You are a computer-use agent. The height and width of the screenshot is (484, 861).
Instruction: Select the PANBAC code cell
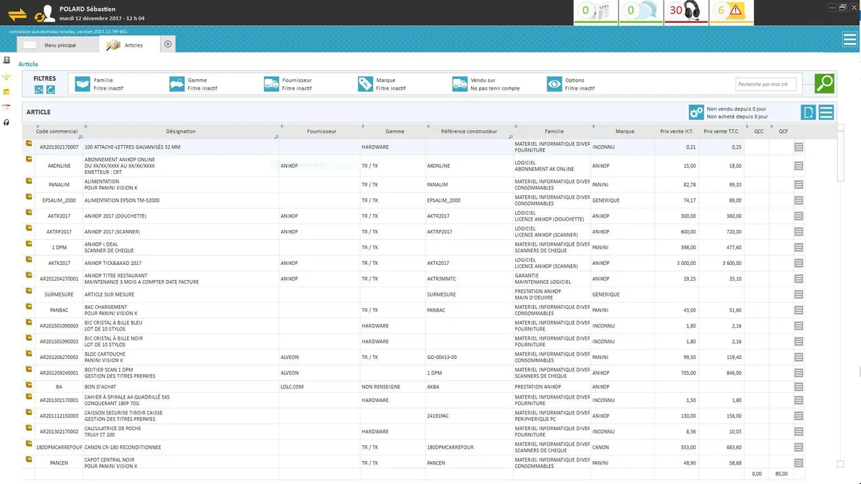coord(59,310)
